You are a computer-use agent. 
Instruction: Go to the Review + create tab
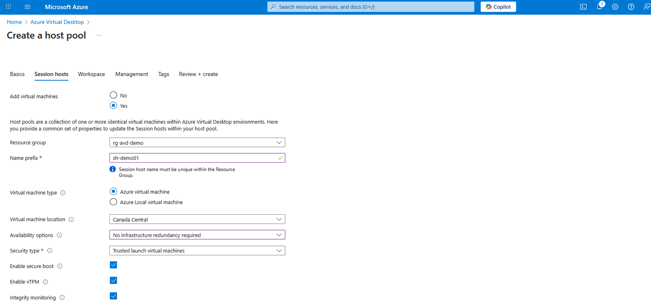tap(198, 74)
